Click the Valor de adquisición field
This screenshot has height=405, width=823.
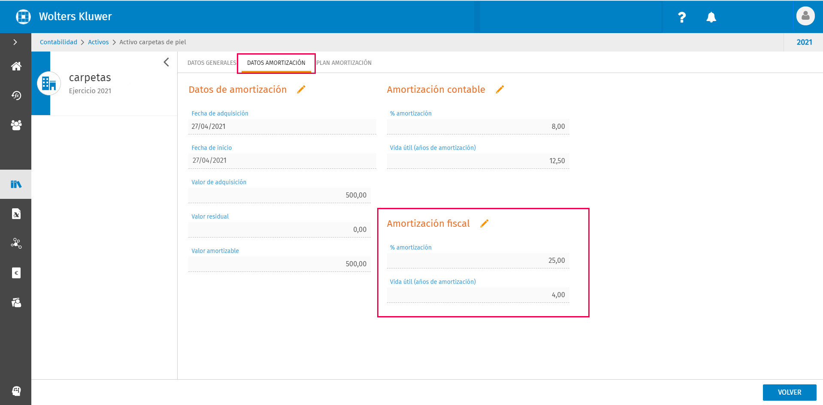click(279, 195)
